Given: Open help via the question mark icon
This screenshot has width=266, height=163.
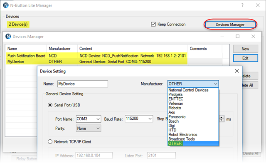Looking at the screenshot, I should click(242, 5).
